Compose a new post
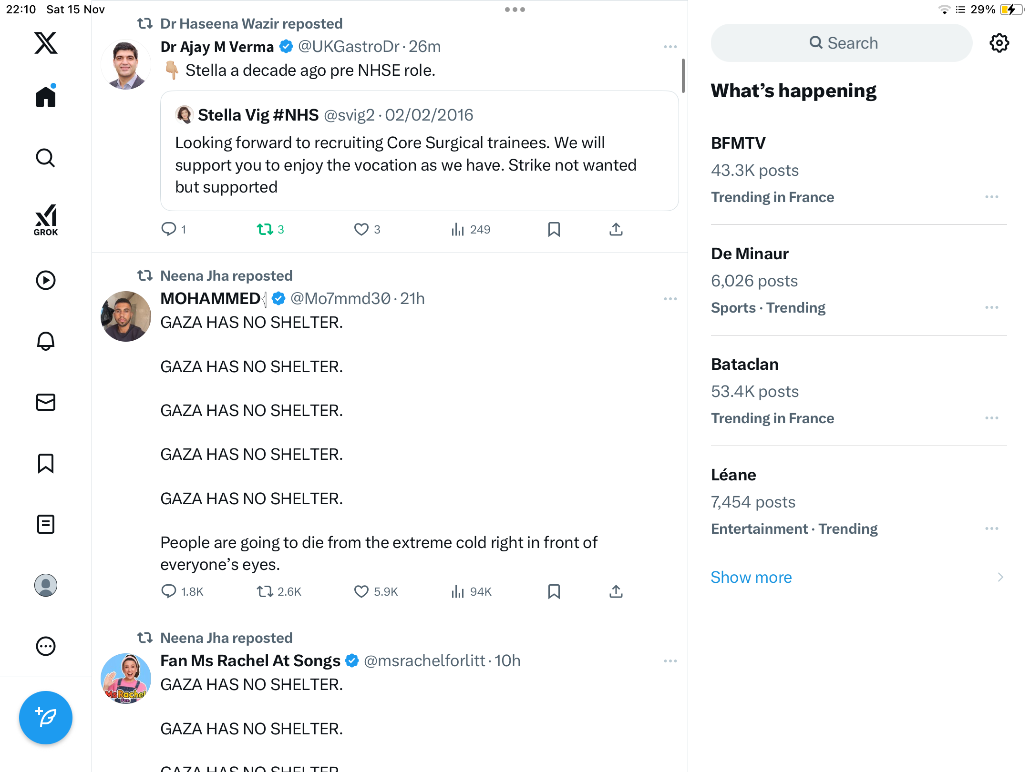 (x=46, y=717)
